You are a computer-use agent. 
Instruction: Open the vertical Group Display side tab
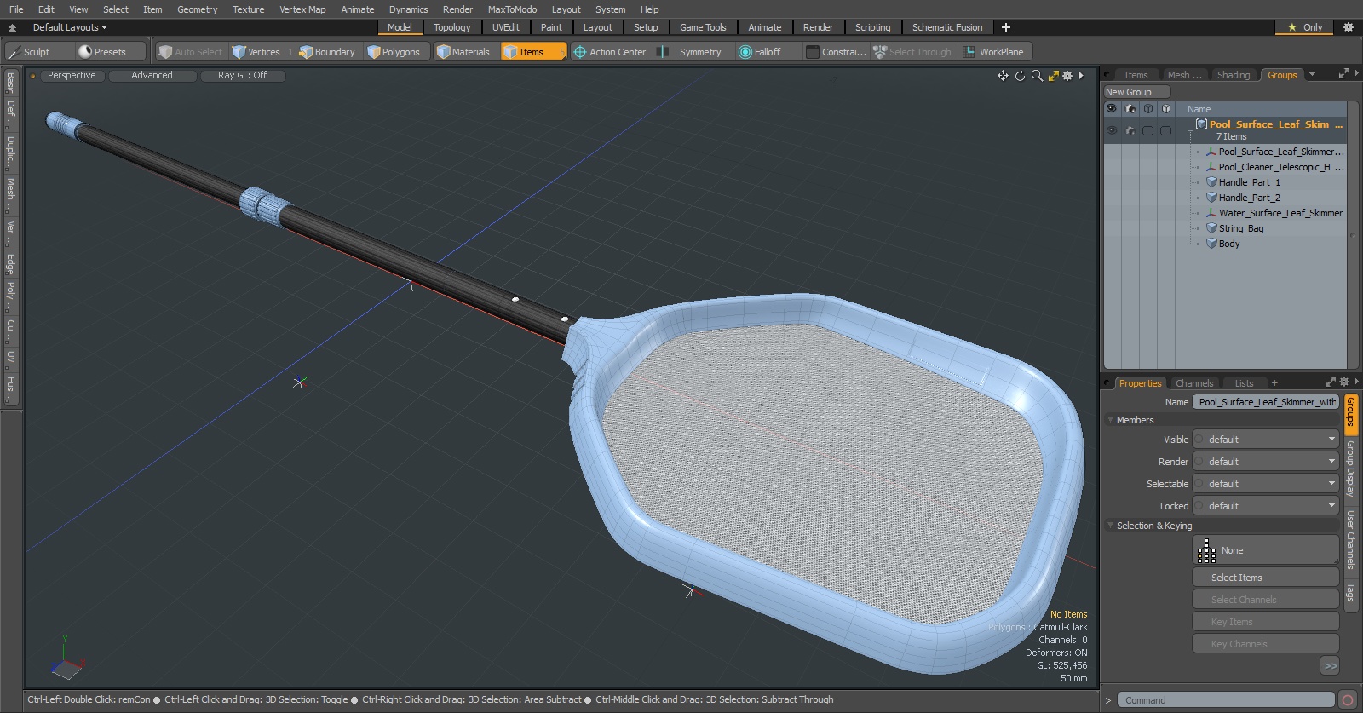(1350, 469)
